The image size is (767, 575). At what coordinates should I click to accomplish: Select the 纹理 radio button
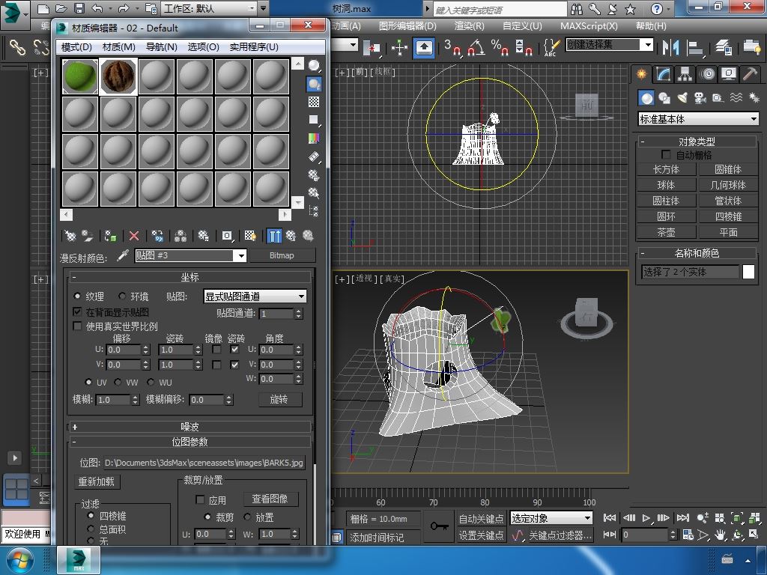point(77,296)
